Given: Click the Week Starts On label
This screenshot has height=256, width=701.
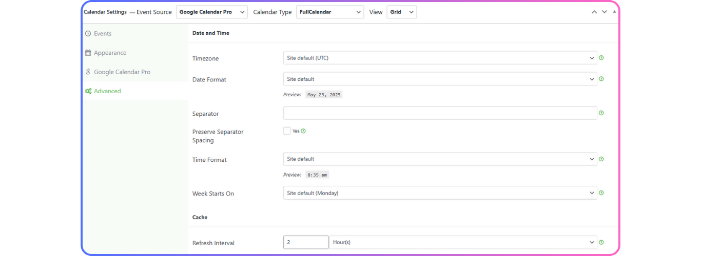Looking at the screenshot, I should pos(213,194).
